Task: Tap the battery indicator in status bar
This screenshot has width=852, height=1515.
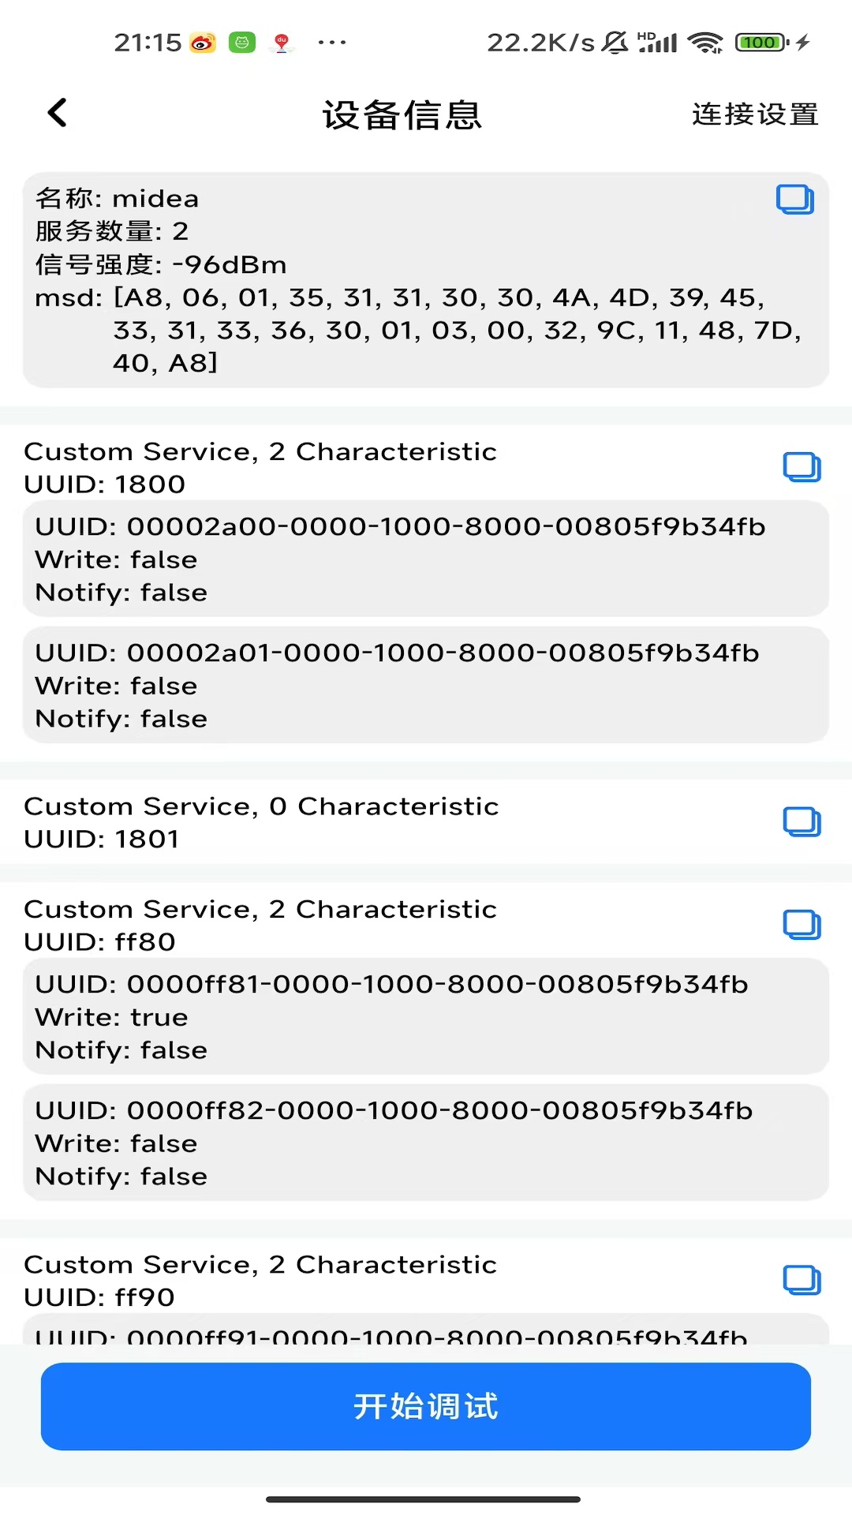Action: (761, 43)
